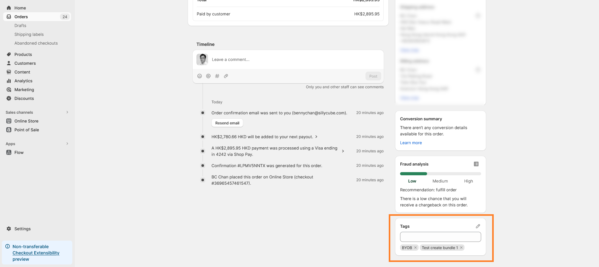This screenshot has height=267, width=599.
Task: Focus the Tags input field
Action: [440, 237]
